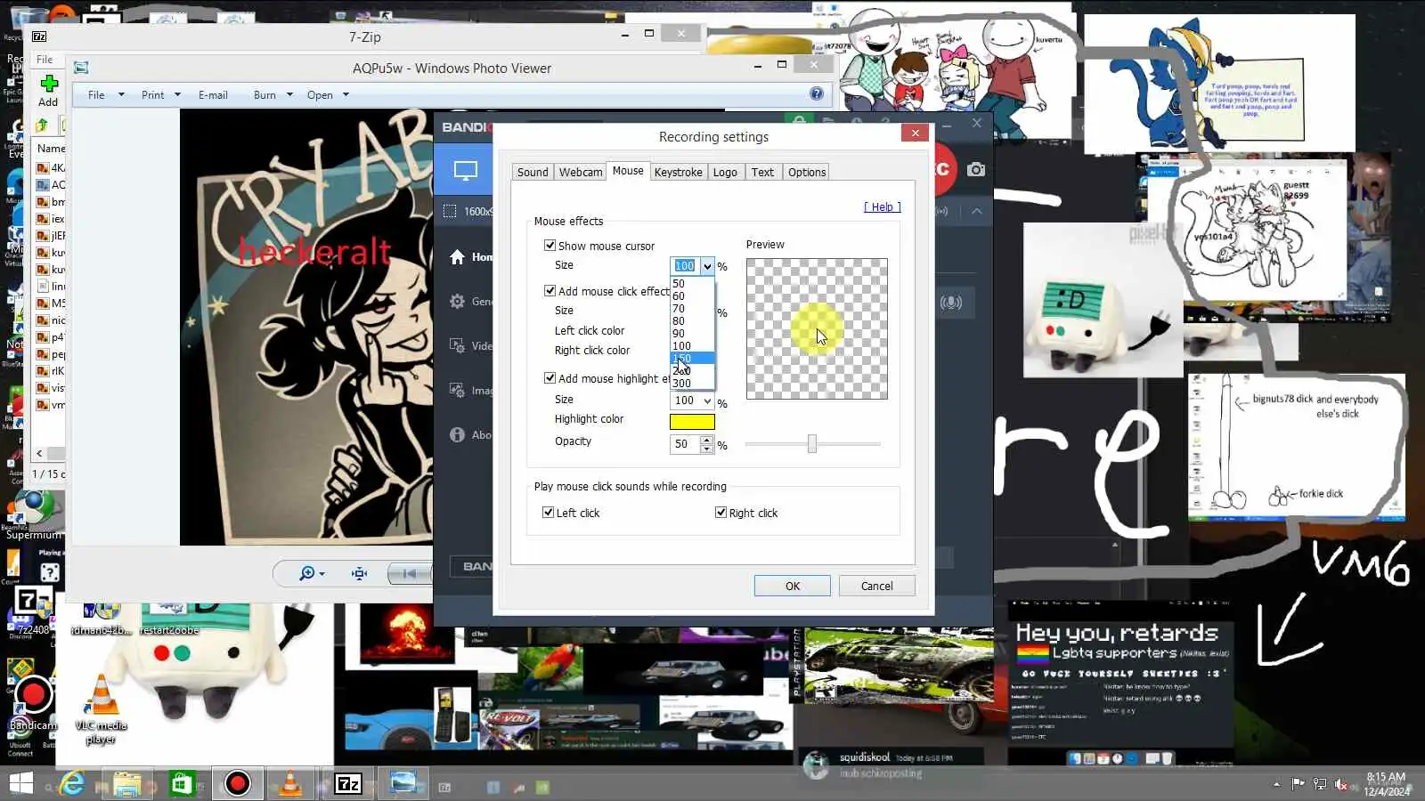1425x801 pixels.
Task: Switch to the Keystroke tab
Action: pos(679,173)
